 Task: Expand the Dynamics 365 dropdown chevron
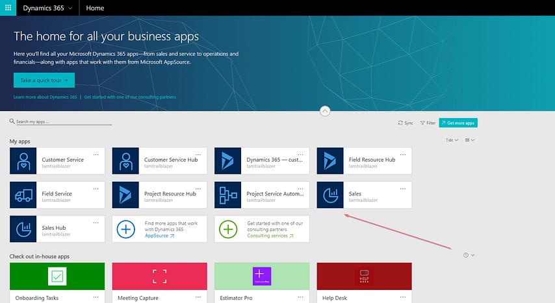70,8
